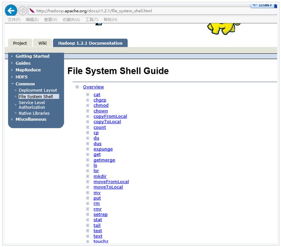Open the 帮助(H) menu

(110, 20)
